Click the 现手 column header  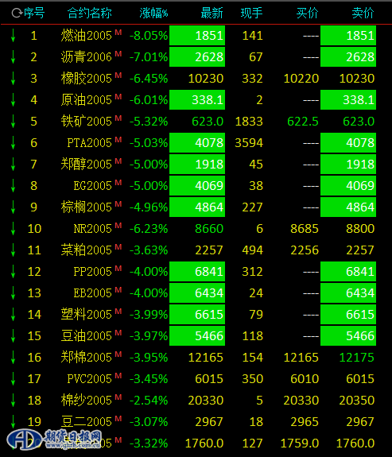coord(252,14)
